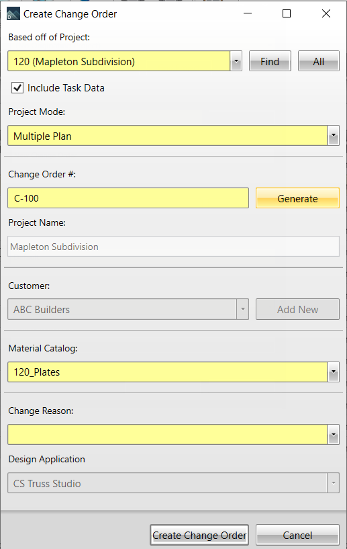Click the Add New customer button
This screenshot has height=549, width=347.
pyautogui.click(x=297, y=309)
